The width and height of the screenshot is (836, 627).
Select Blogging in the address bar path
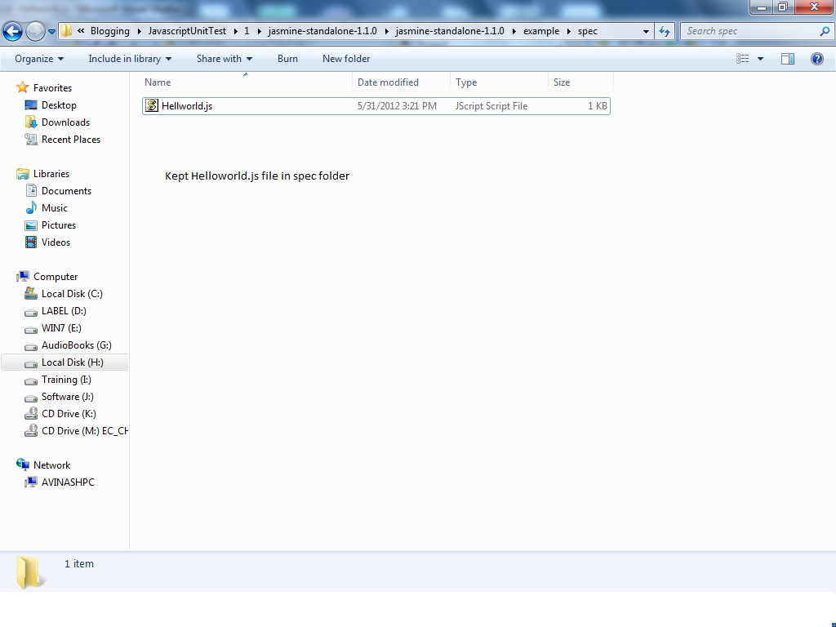[x=110, y=31]
